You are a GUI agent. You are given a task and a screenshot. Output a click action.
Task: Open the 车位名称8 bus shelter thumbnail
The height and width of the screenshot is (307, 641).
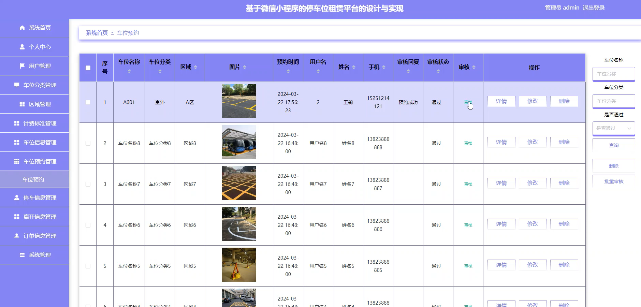(239, 142)
